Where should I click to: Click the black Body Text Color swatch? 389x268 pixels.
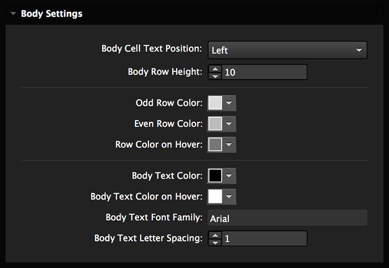215,176
